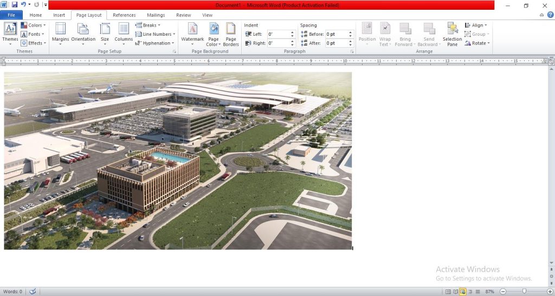Open the Selection Pane
Image resolution: width=555 pixels, height=296 pixels.
pos(453,34)
